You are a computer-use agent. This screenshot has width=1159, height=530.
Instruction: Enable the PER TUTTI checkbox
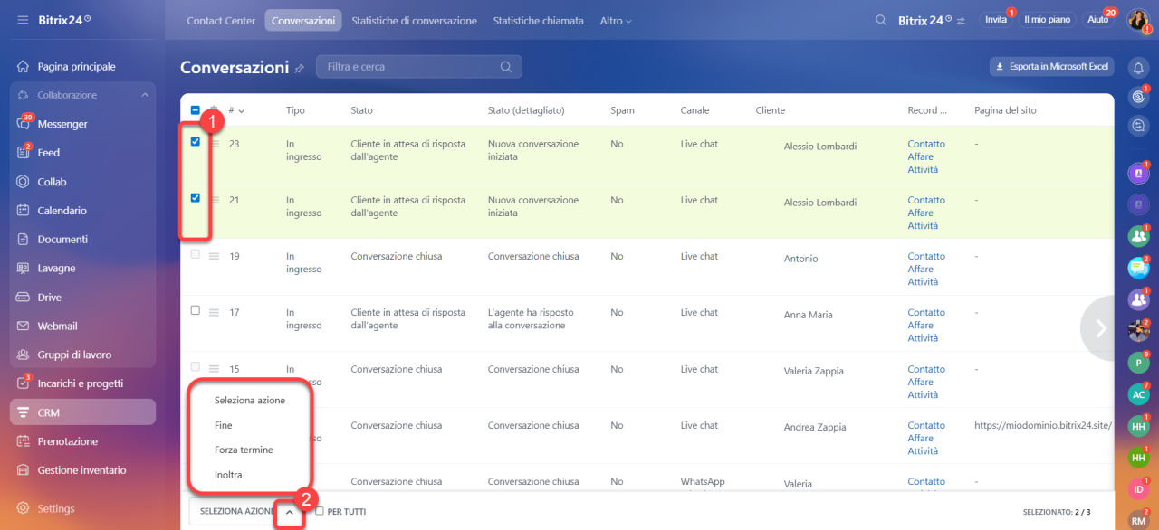(x=320, y=511)
